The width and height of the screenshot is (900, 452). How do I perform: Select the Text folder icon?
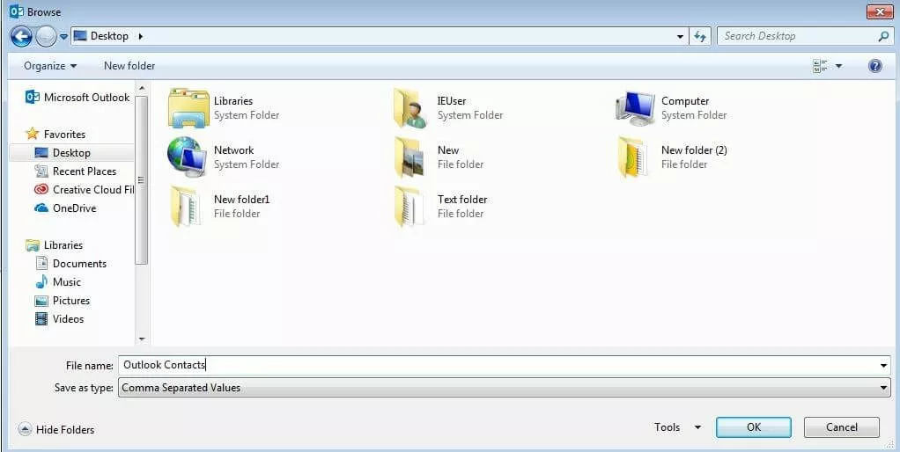point(409,207)
